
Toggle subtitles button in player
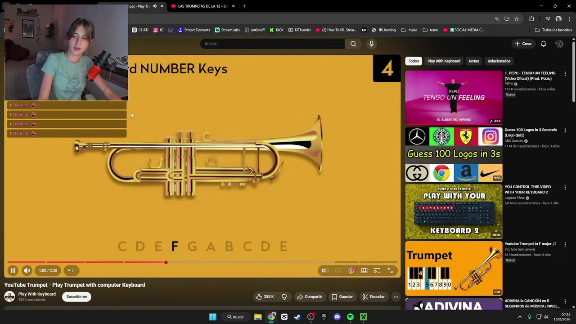click(338, 270)
